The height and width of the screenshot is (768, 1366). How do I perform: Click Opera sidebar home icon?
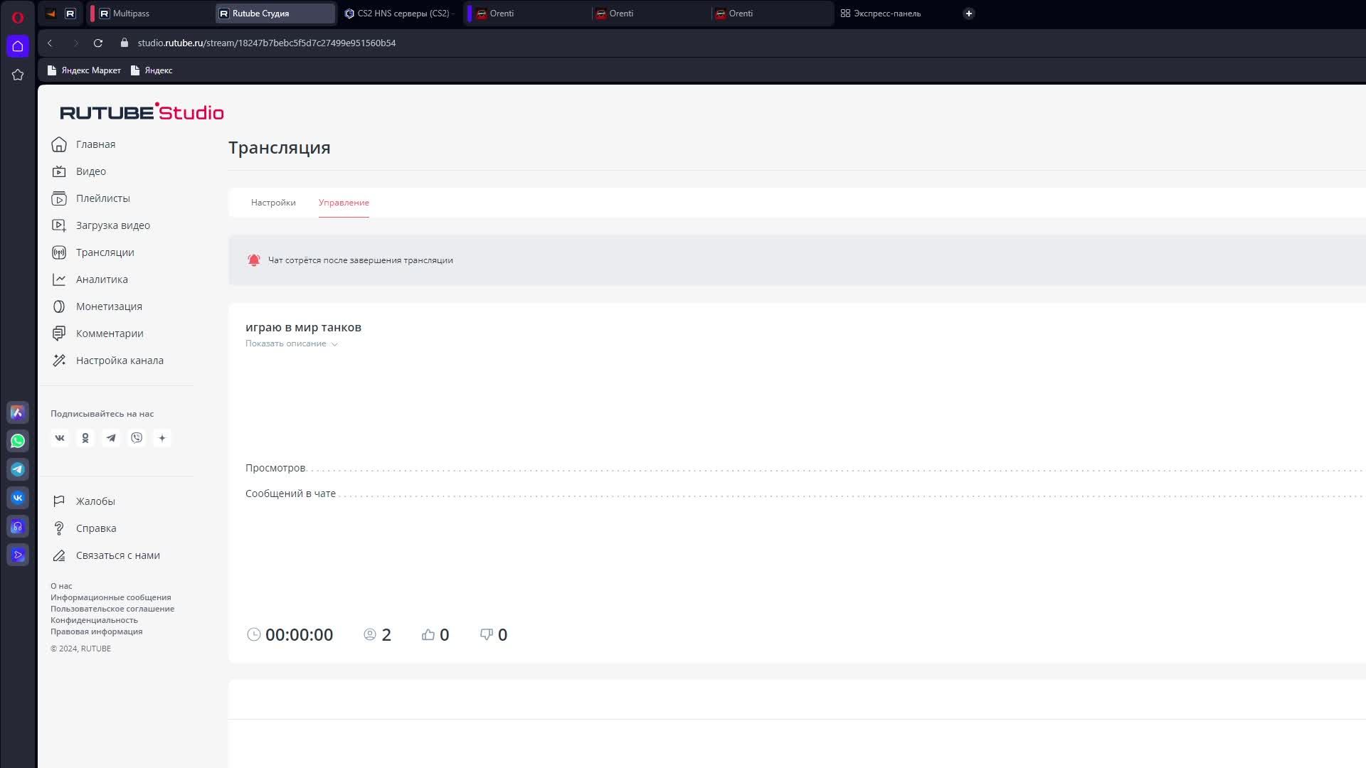18,46
